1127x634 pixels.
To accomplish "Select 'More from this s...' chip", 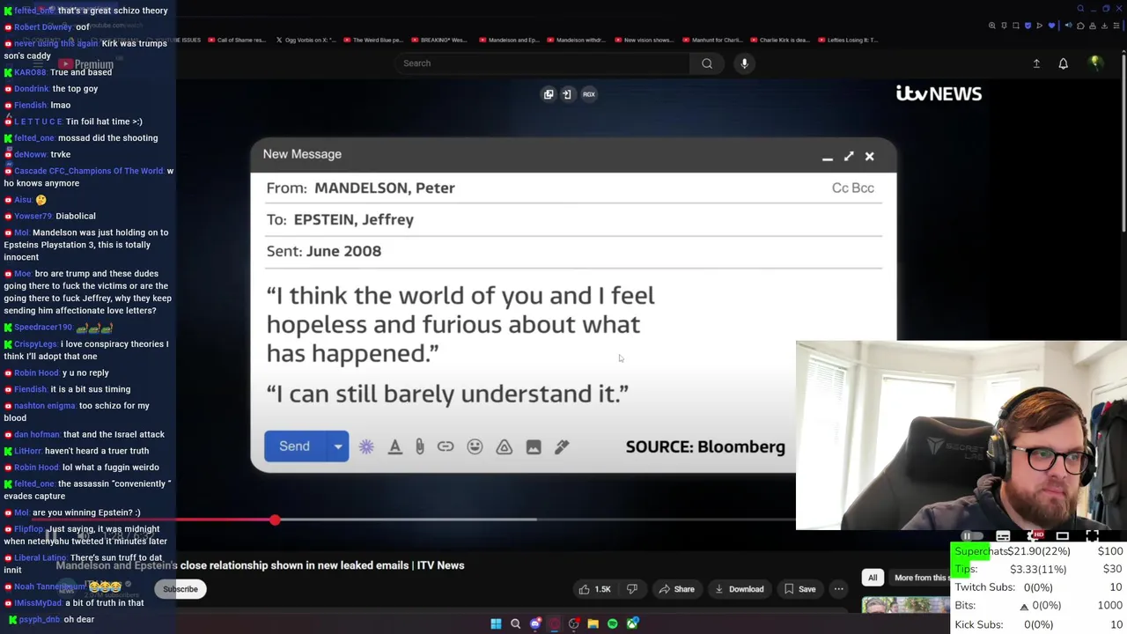I will coord(920,578).
